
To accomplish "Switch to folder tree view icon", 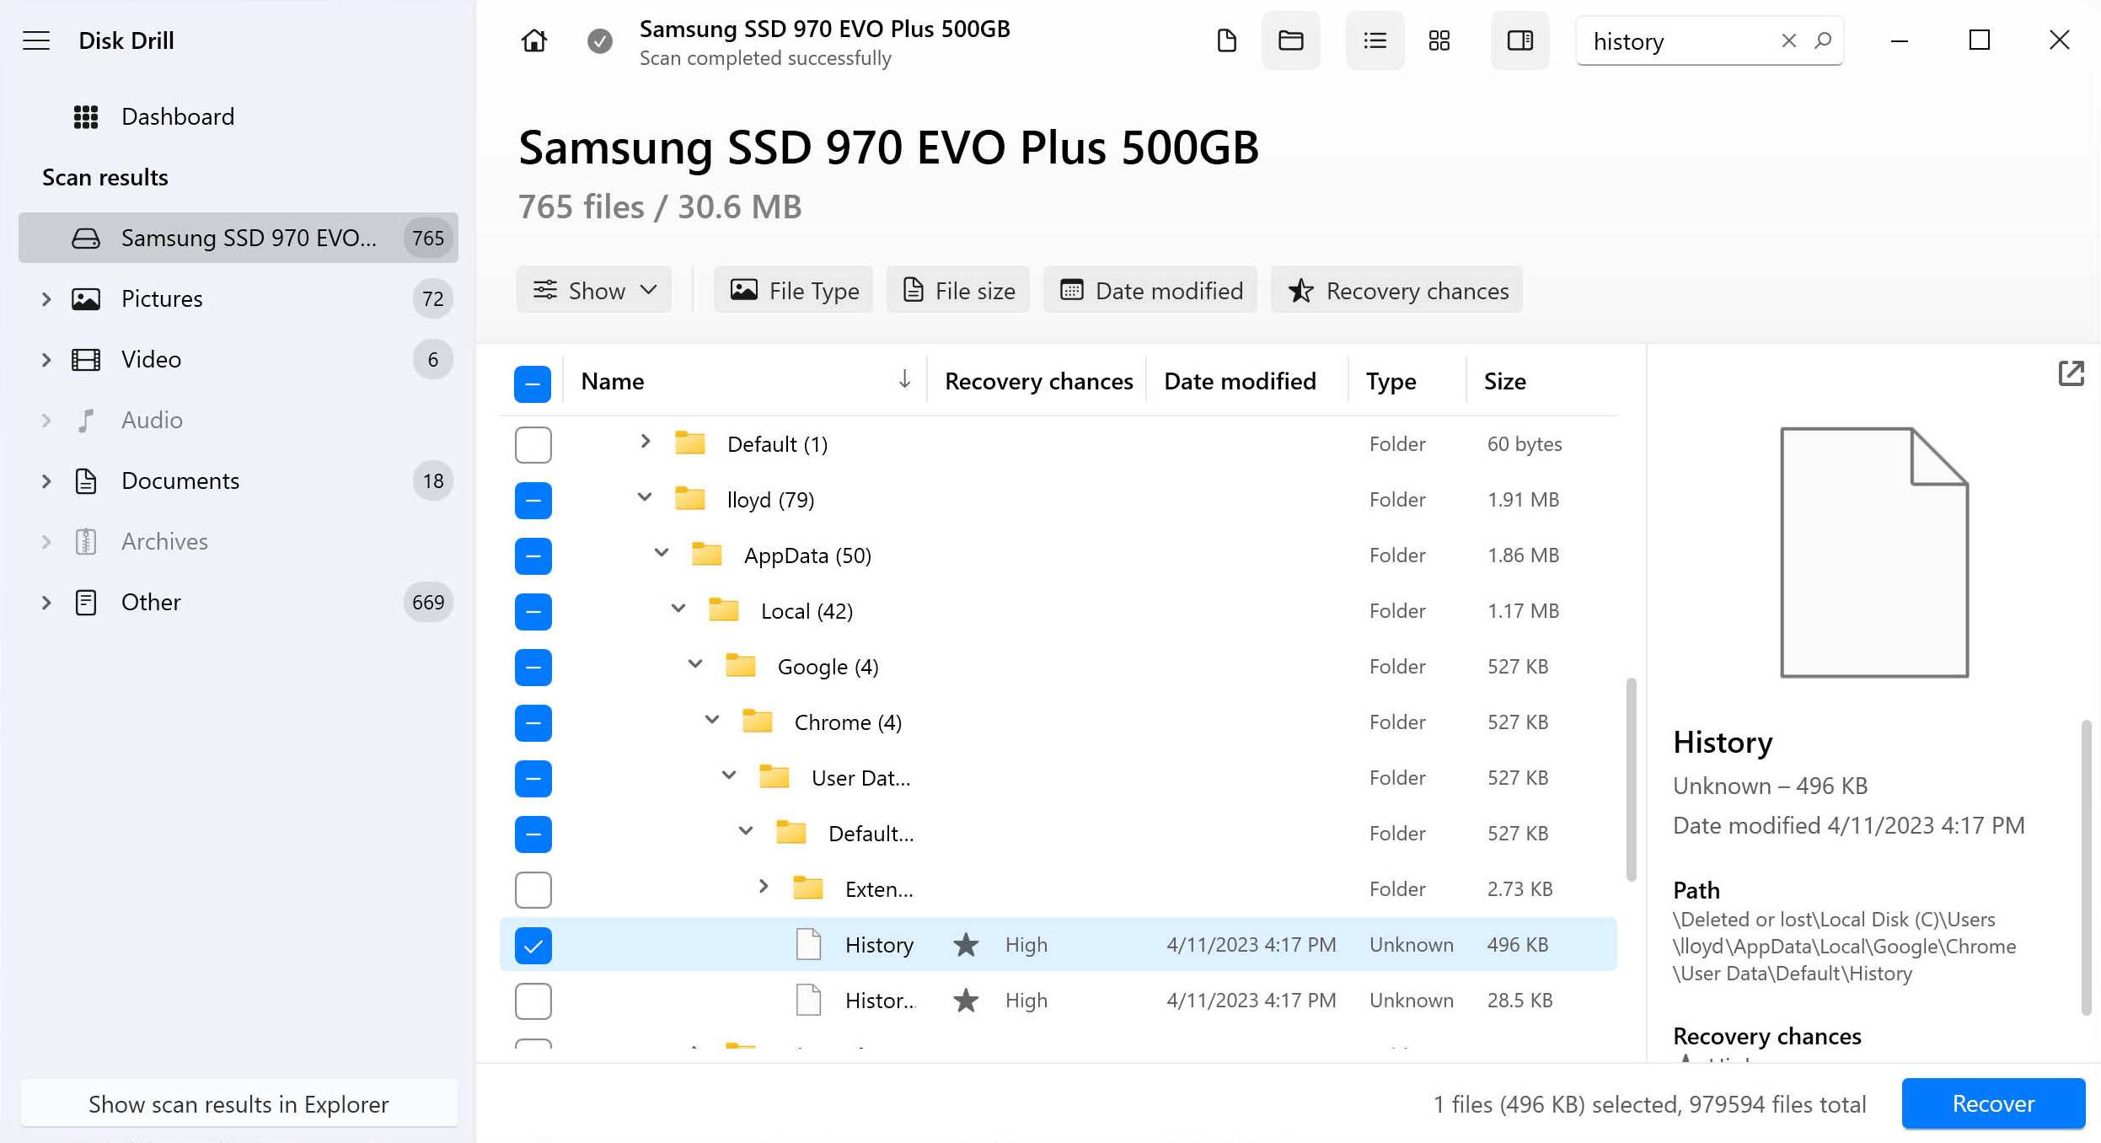I will coord(1291,40).
